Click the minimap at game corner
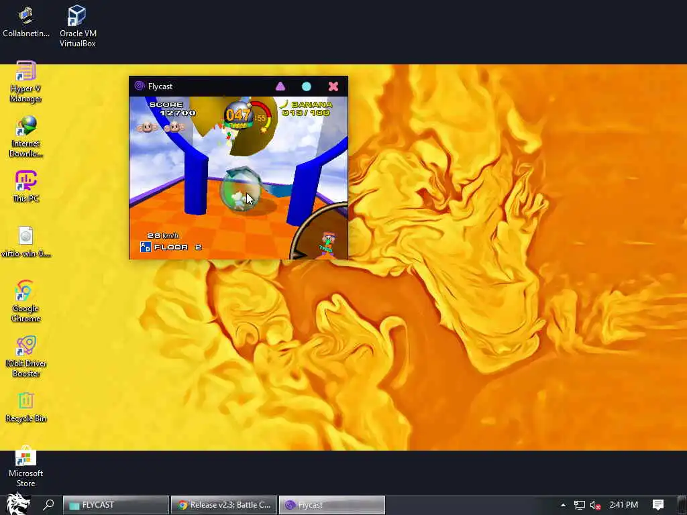Screen dimensions: 687x515 (x=321, y=232)
